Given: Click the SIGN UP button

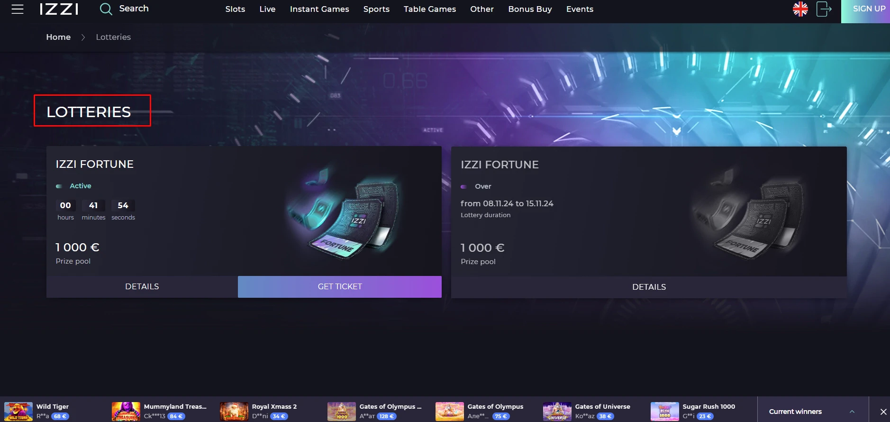Looking at the screenshot, I should (x=866, y=11).
